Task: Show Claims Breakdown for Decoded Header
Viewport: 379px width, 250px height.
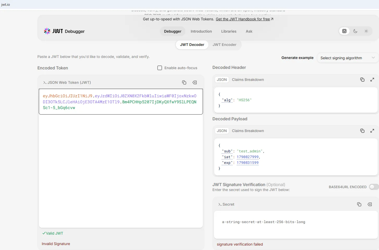Action: pyautogui.click(x=248, y=80)
